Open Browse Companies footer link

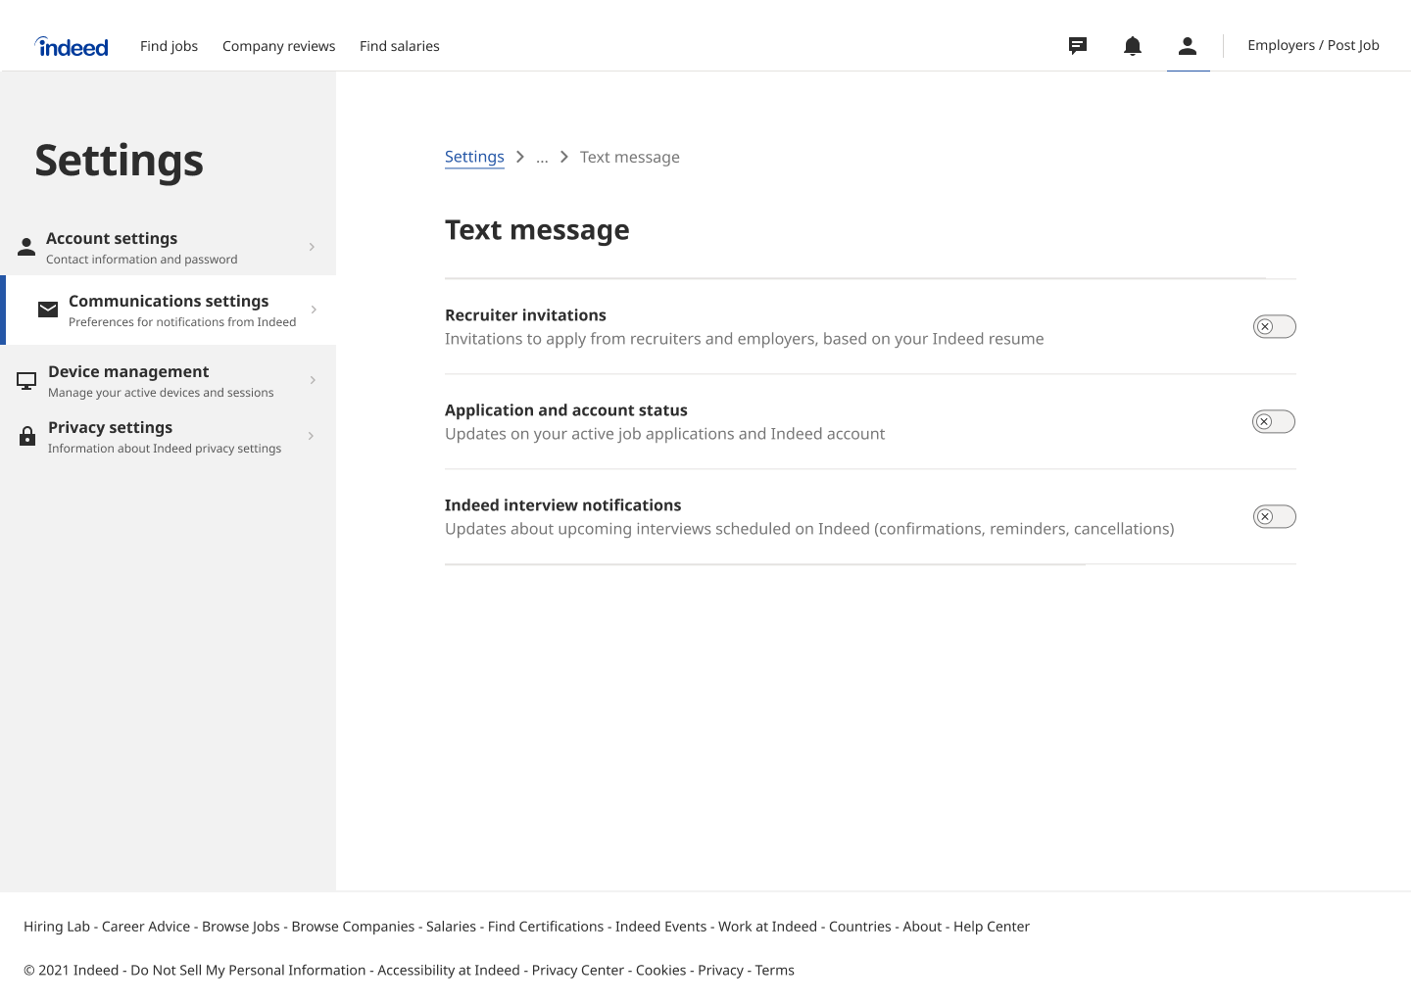click(x=353, y=927)
